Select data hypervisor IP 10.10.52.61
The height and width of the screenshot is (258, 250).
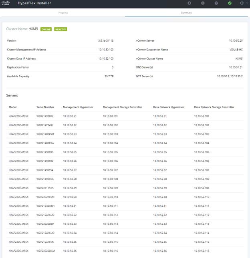pos(160,206)
